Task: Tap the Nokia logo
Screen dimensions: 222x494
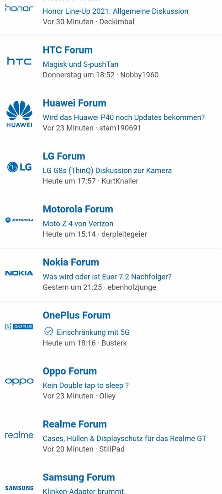Action: (19, 273)
